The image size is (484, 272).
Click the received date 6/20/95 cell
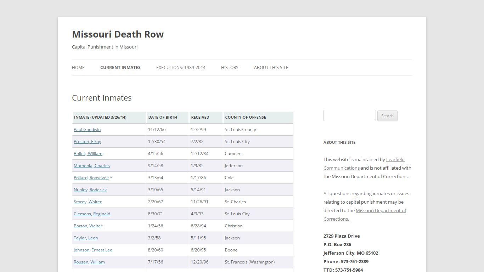tap(206, 250)
